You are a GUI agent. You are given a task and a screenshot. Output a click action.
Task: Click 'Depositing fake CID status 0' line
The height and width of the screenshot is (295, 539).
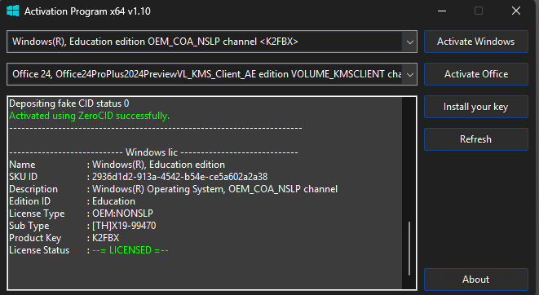(x=69, y=103)
